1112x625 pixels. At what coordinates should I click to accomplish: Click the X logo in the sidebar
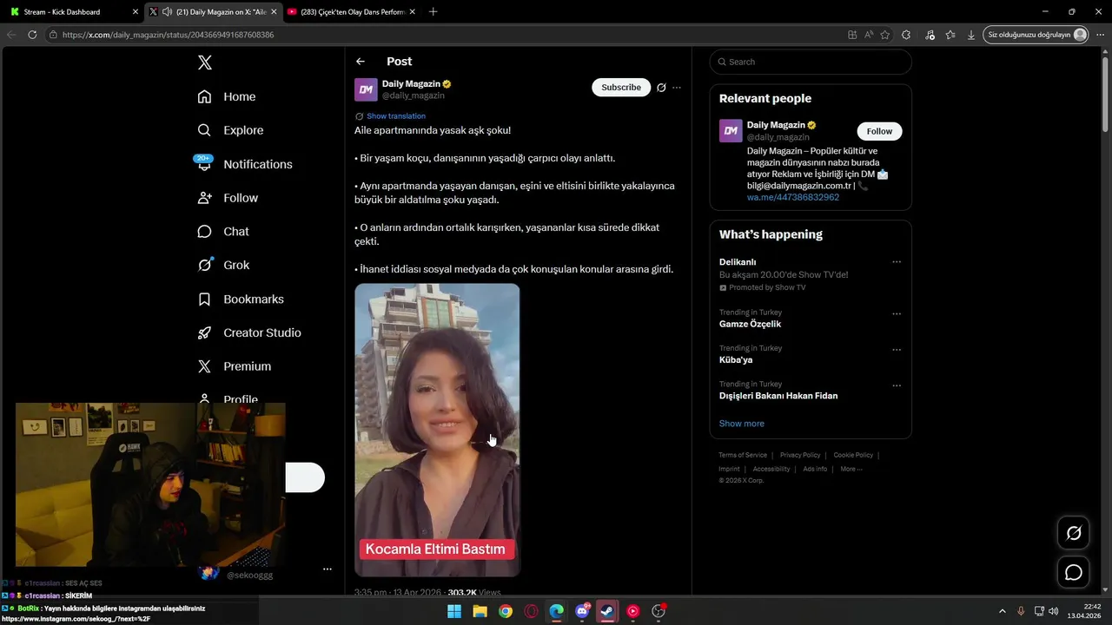click(204, 62)
